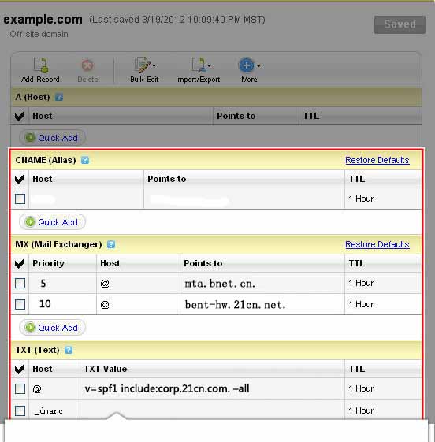Tick the SPF TXT record checkbox
435x442 pixels.
click(20, 389)
